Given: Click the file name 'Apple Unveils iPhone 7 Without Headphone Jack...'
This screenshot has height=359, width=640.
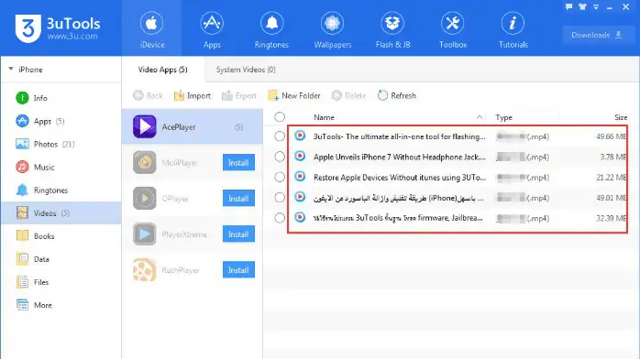Looking at the screenshot, I should [400, 157].
